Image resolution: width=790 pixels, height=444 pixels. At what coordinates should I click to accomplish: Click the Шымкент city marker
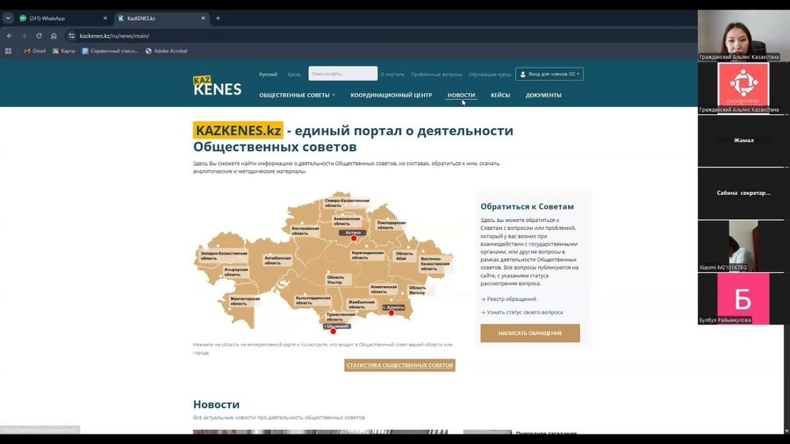pyautogui.click(x=333, y=331)
